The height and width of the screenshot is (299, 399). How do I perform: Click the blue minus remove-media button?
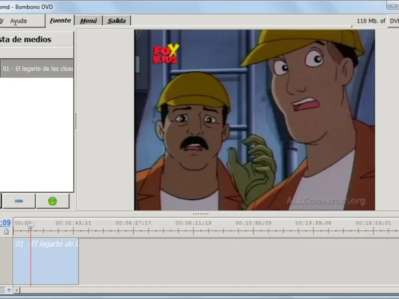coord(19,201)
